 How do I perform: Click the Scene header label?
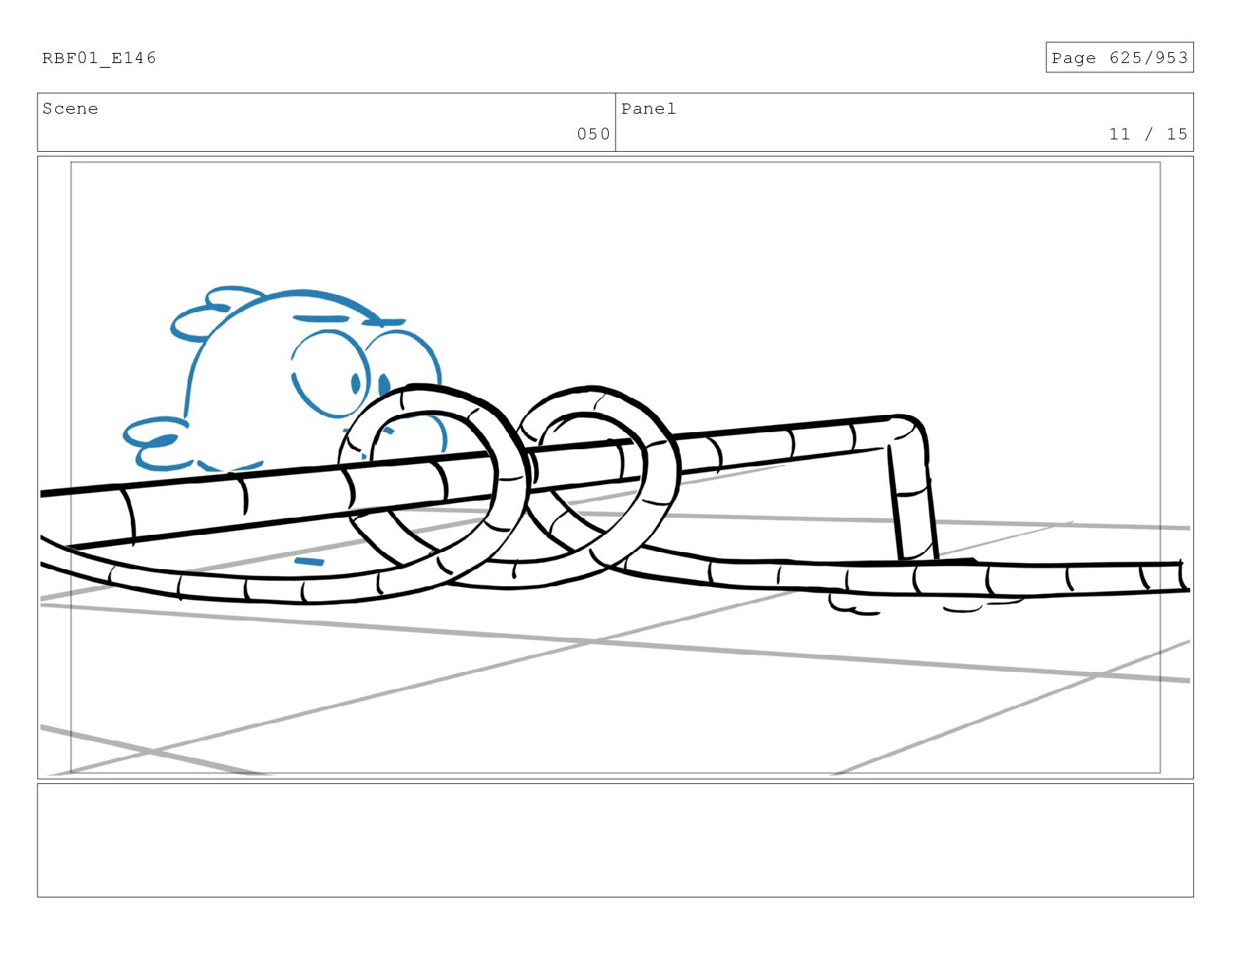70,109
